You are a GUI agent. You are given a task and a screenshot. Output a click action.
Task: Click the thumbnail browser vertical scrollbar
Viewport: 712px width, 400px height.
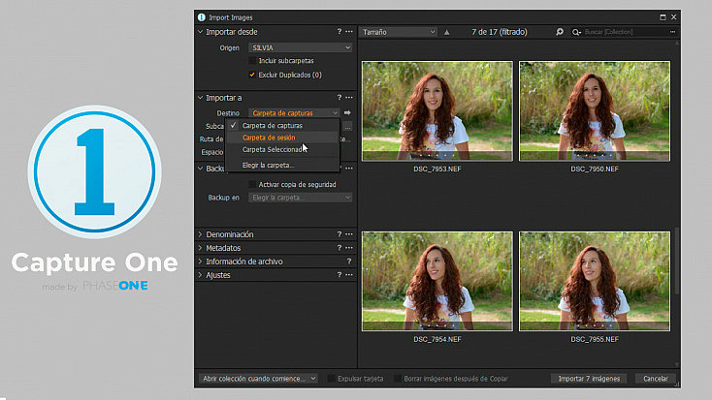677,261
